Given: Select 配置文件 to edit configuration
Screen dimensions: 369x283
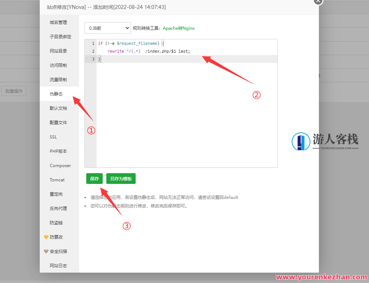Looking at the screenshot, I should (x=58, y=122).
